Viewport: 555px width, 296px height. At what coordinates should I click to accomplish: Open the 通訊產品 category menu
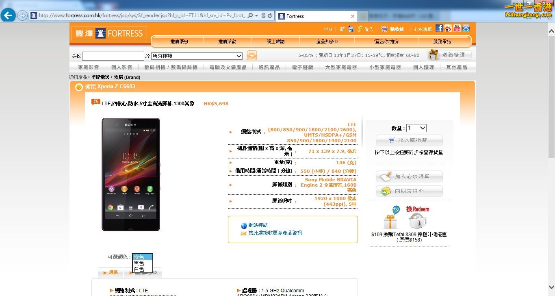tap(269, 67)
